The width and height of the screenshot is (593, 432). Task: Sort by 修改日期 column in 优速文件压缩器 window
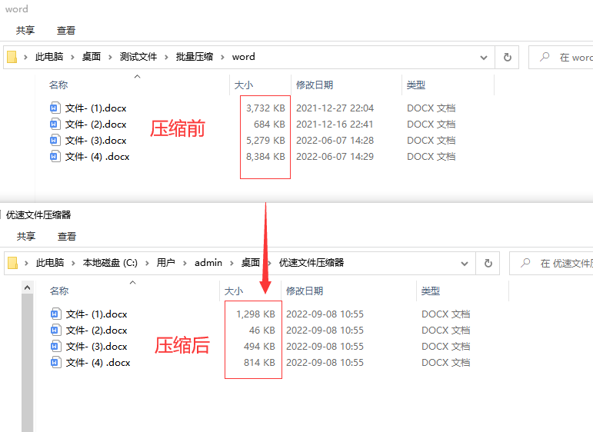305,291
